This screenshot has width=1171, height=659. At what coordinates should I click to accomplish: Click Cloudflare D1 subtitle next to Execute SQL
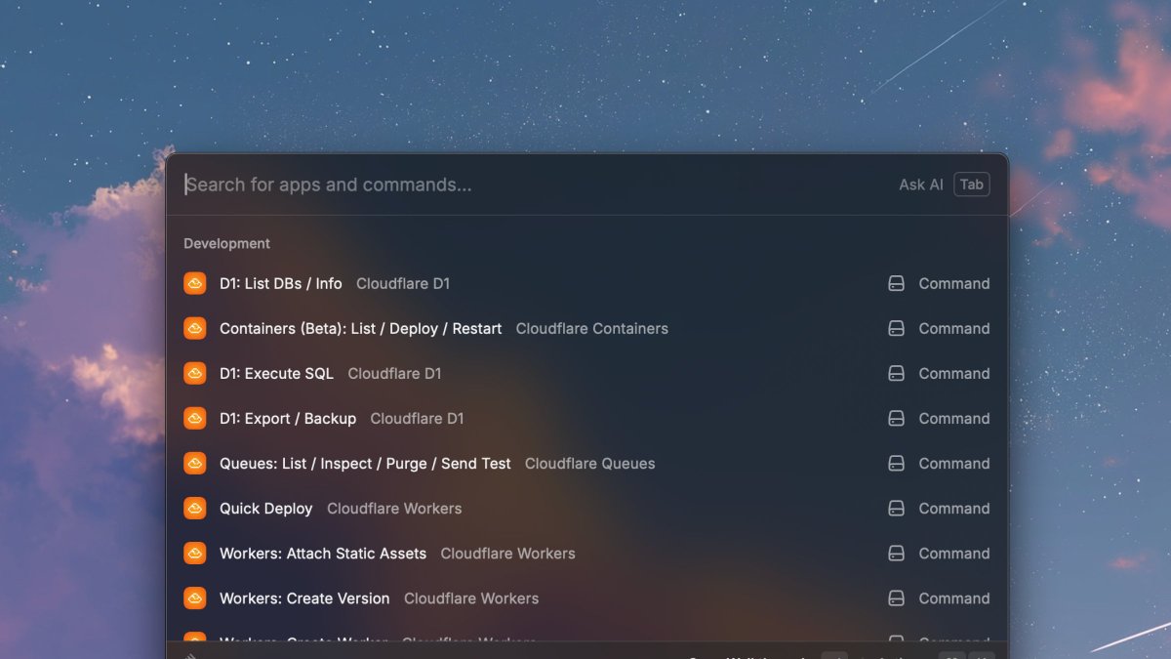[x=395, y=373]
